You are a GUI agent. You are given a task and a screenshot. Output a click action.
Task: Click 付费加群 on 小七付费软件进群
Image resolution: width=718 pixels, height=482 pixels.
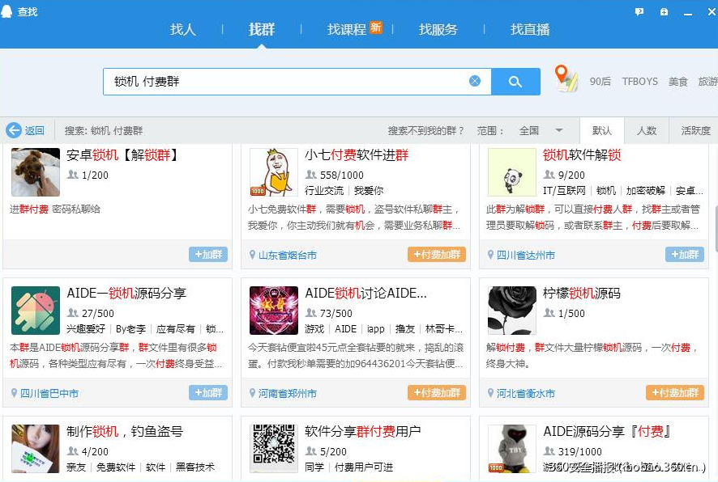coord(437,253)
